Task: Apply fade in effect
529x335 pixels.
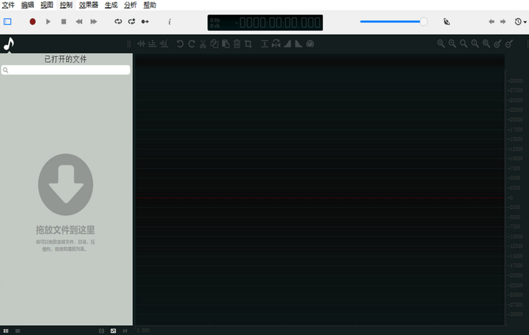Action: pyautogui.click(x=287, y=44)
